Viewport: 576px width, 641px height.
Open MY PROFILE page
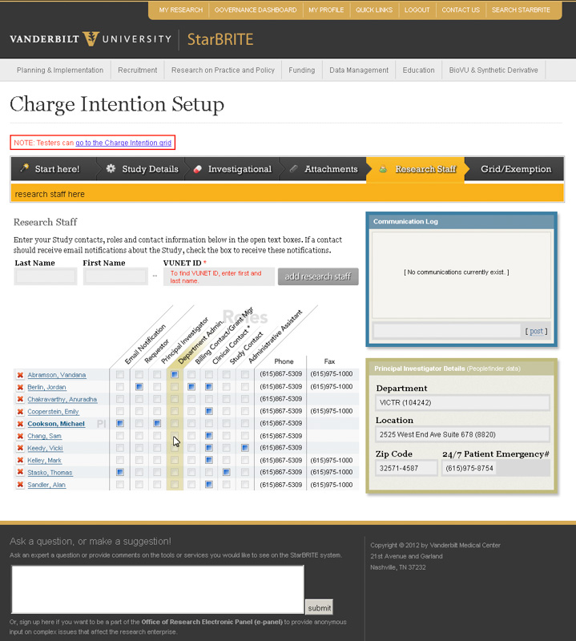(x=326, y=10)
